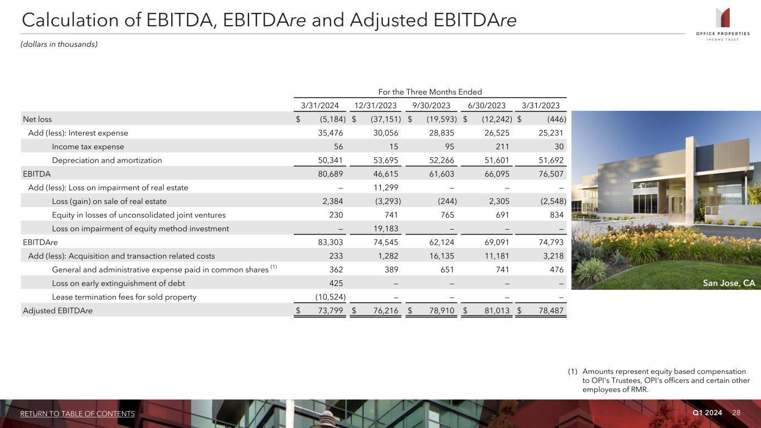Click real estate impairment value 11,299
Viewport: 761px width, 428px height.
[385, 187]
